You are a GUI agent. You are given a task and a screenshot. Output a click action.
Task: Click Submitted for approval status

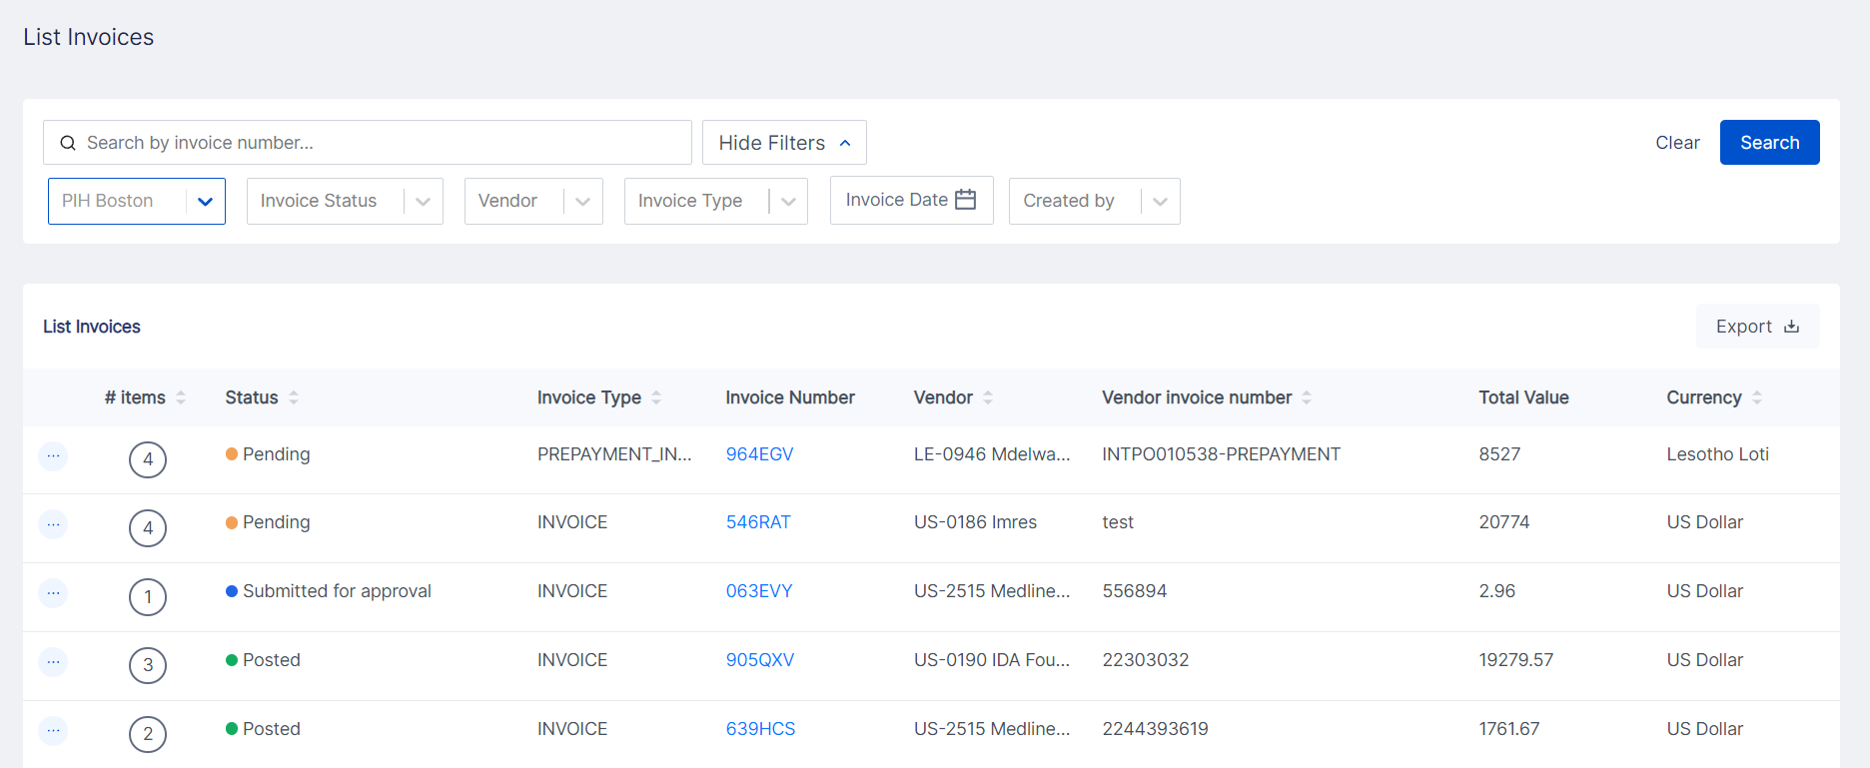(x=329, y=591)
